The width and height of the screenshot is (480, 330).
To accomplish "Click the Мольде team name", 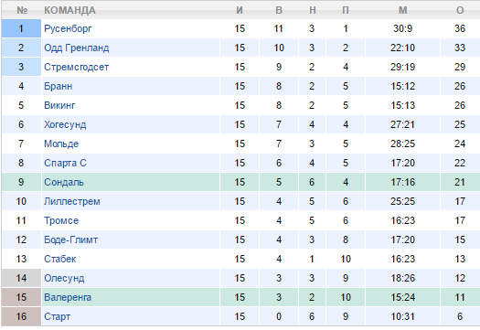I will click(61, 144).
